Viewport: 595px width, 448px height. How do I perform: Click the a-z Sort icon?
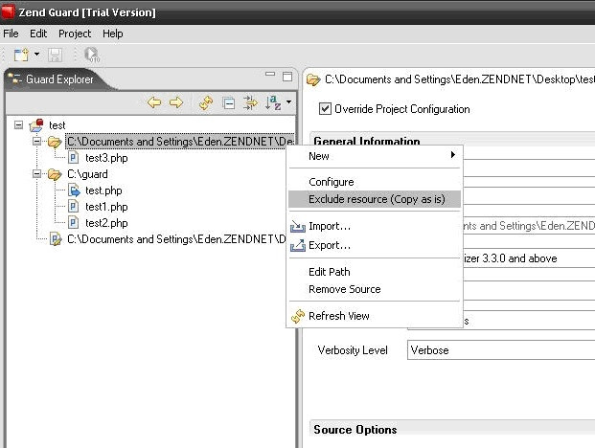tap(273, 102)
